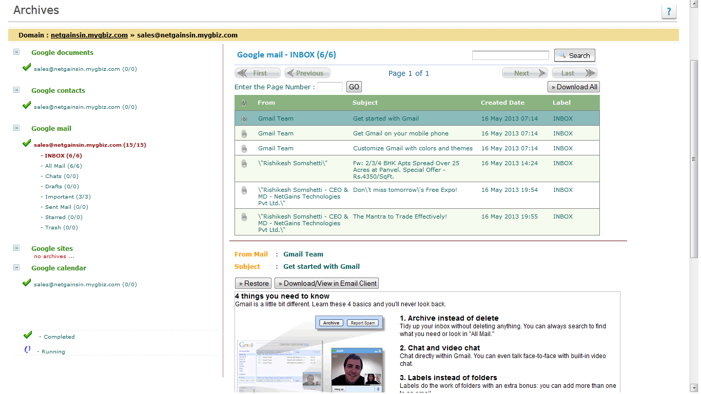Click the Created Date column header
Screen dimensions: 701x394
[x=502, y=103]
